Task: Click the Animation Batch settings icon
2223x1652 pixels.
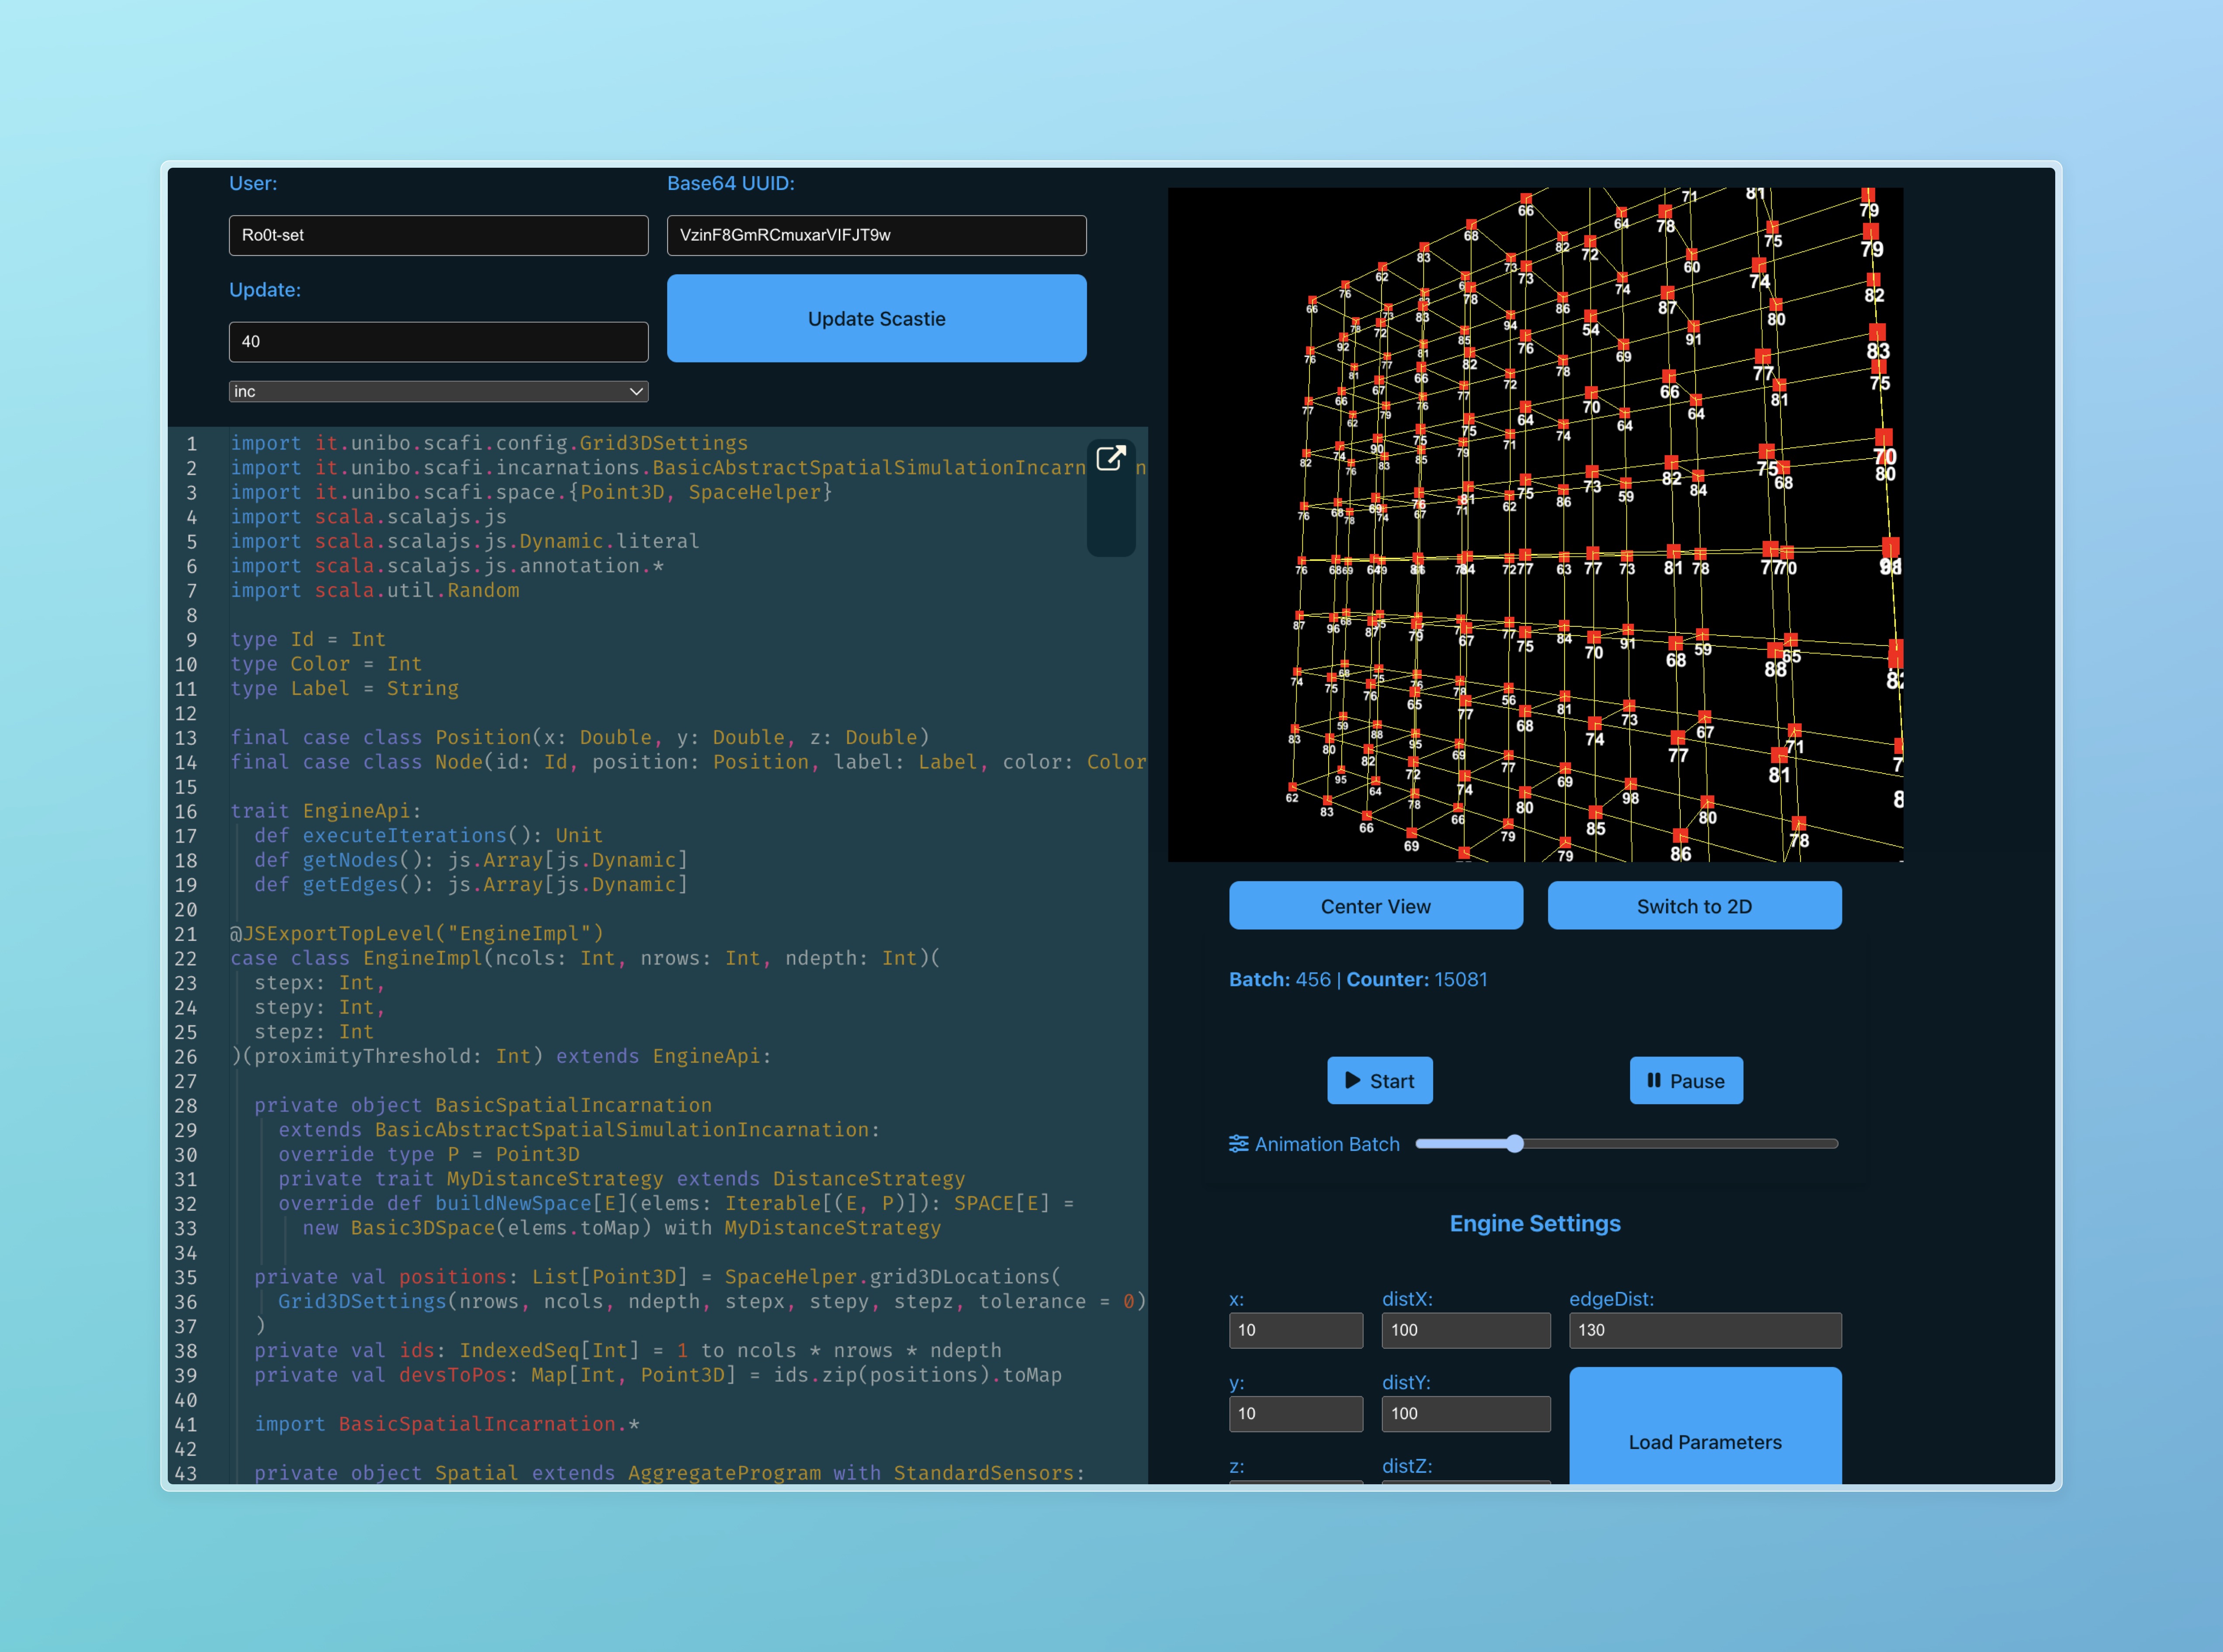Action: 1238,1143
